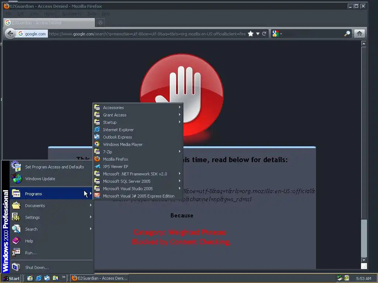Open the History menu
The image size is (378, 283).
click(50, 14)
